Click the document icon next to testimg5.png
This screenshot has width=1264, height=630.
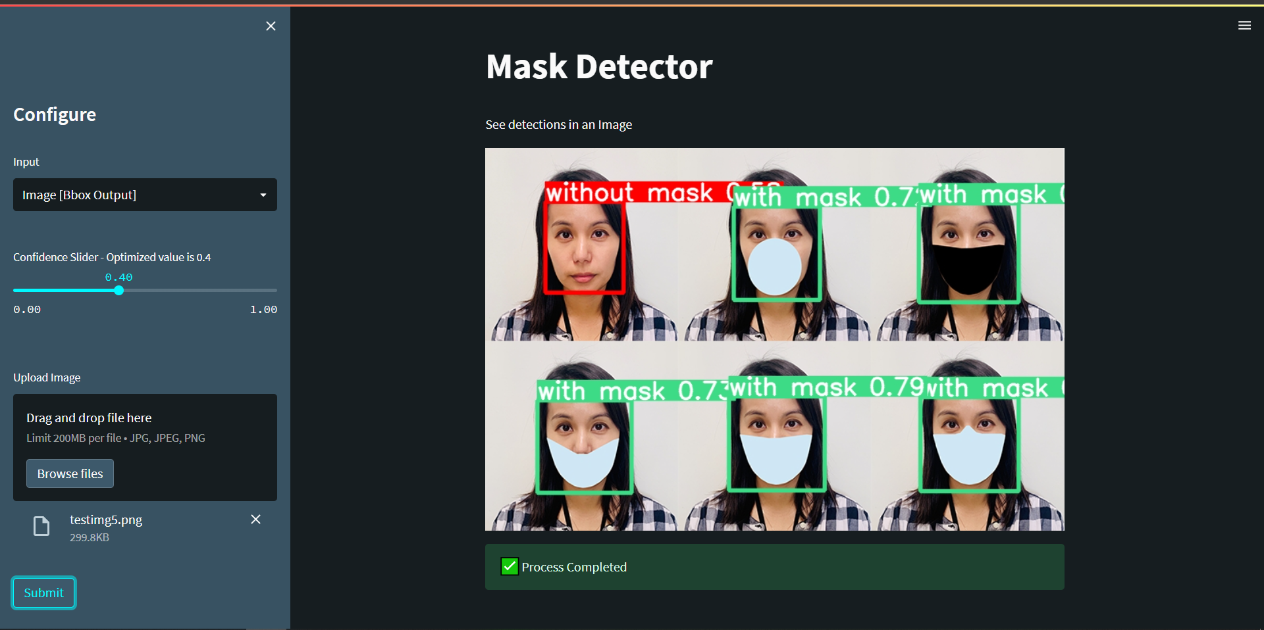click(41, 526)
